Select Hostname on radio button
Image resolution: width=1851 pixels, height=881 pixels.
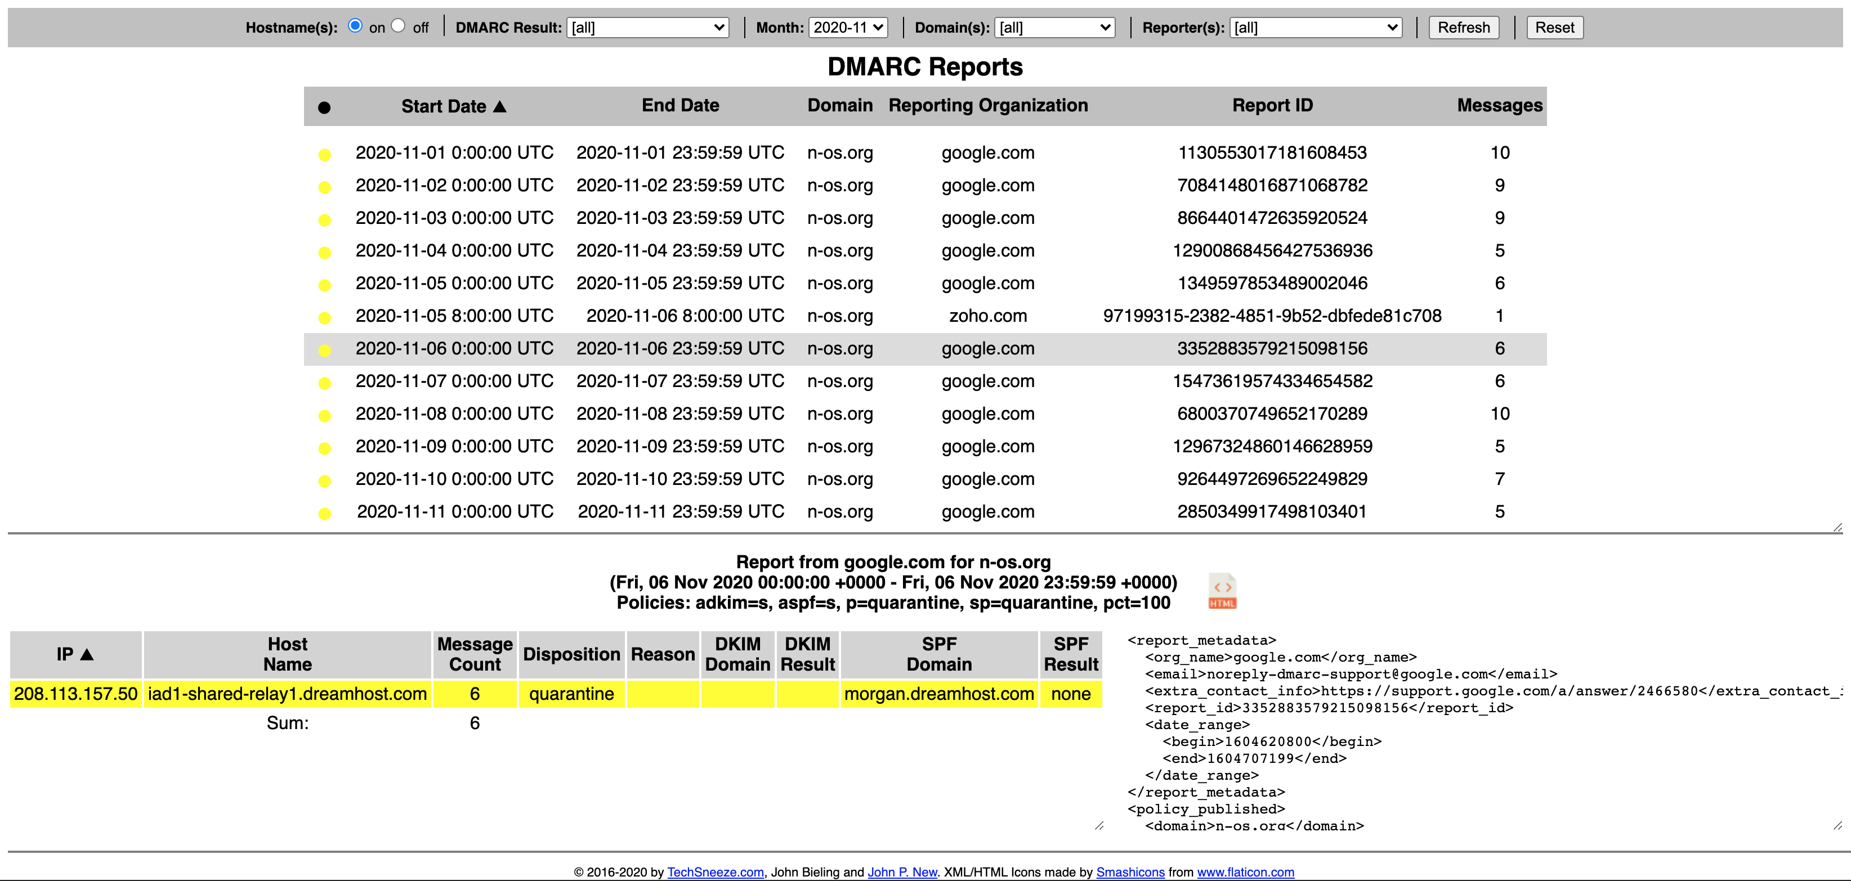tap(355, 26)
